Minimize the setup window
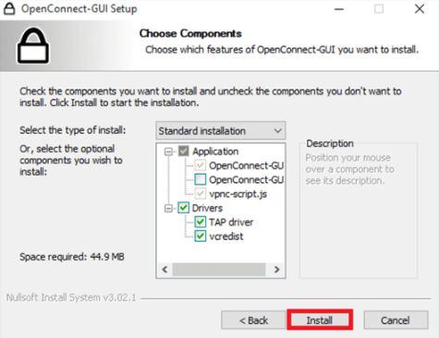The width and height of the screenshot is (439, 338). click(339, 9)
